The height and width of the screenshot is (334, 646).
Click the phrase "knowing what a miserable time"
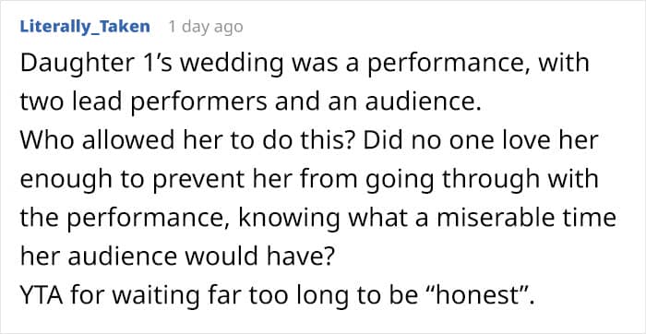(426, 217)
